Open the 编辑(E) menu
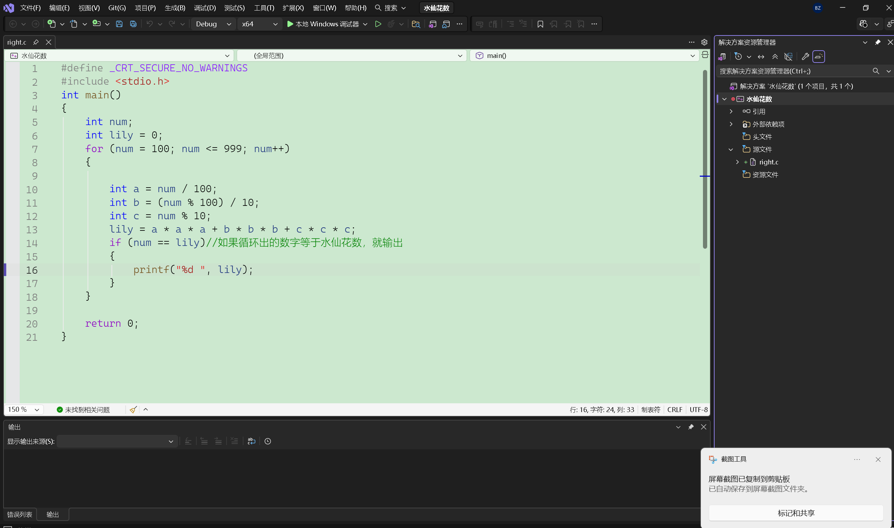 (59, 8)
